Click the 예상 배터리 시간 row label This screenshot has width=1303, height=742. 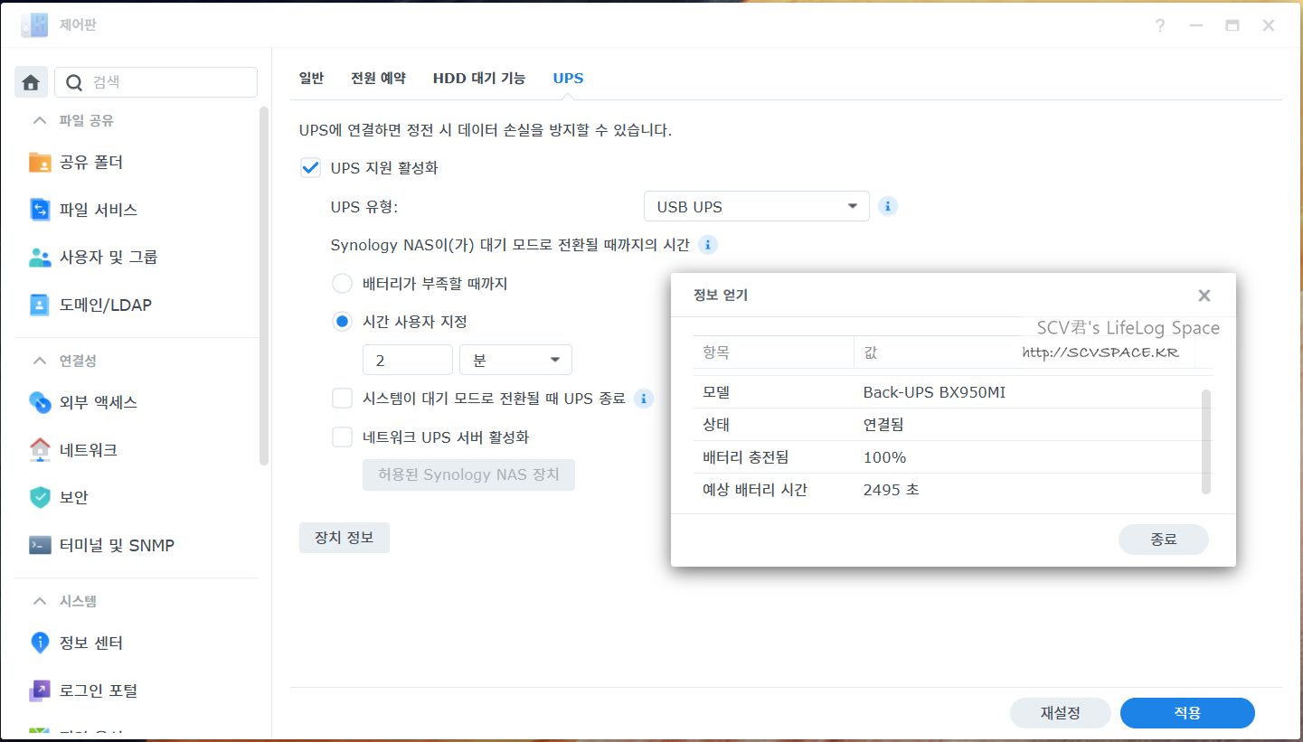(755, 490)
